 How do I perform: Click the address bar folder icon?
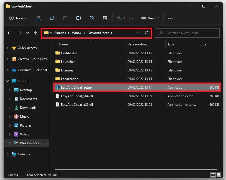[46, 33]
